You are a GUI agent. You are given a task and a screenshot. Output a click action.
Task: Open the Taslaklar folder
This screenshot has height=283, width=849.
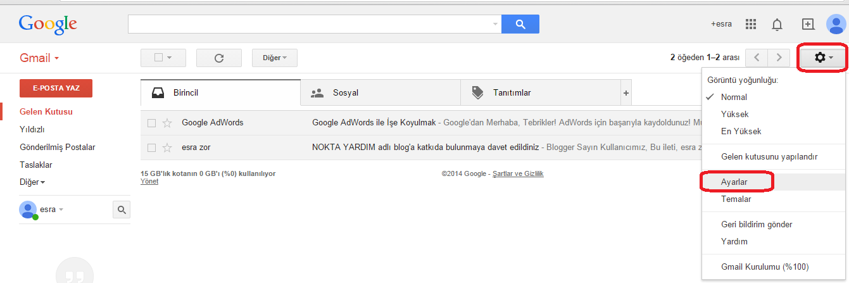[x=36, y=165]
